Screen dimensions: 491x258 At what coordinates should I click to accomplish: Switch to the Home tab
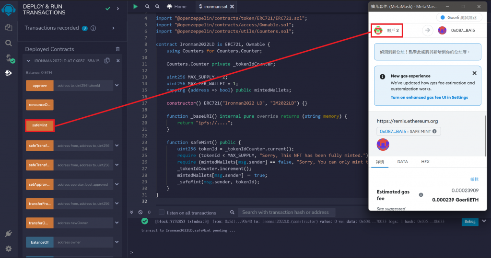[176, 7]
